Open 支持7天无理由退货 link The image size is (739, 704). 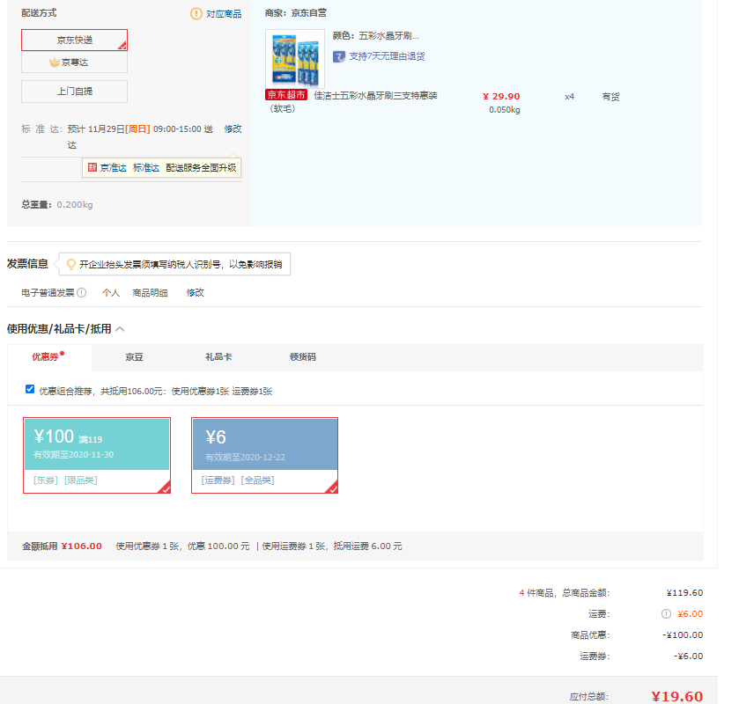coord(387,56)
